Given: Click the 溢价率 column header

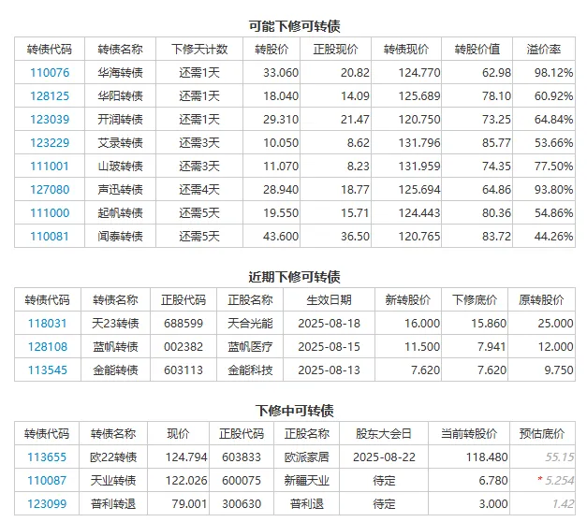Looking at the screenshot, I should coord(544,49).
